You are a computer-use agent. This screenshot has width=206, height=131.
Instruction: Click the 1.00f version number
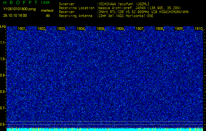click(46, 3)
